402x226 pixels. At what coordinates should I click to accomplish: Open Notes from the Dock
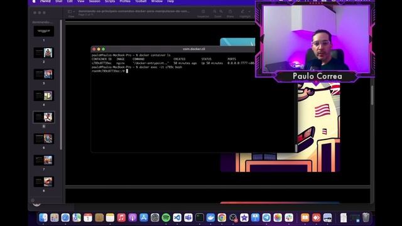pyautogui.click(x=110, y=218)
